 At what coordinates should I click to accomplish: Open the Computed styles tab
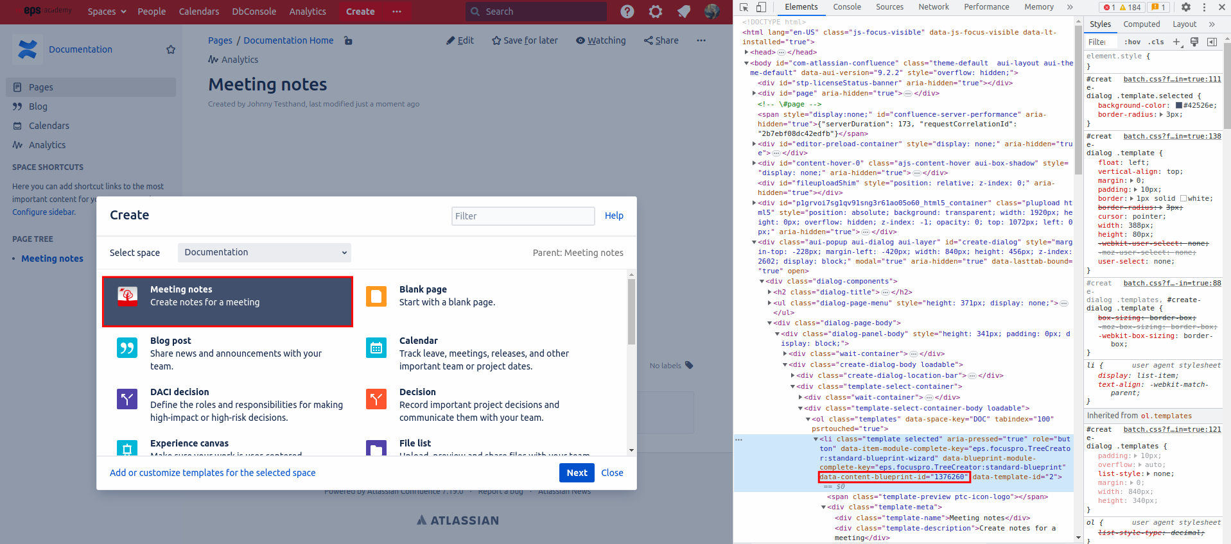click(1141, 24)
